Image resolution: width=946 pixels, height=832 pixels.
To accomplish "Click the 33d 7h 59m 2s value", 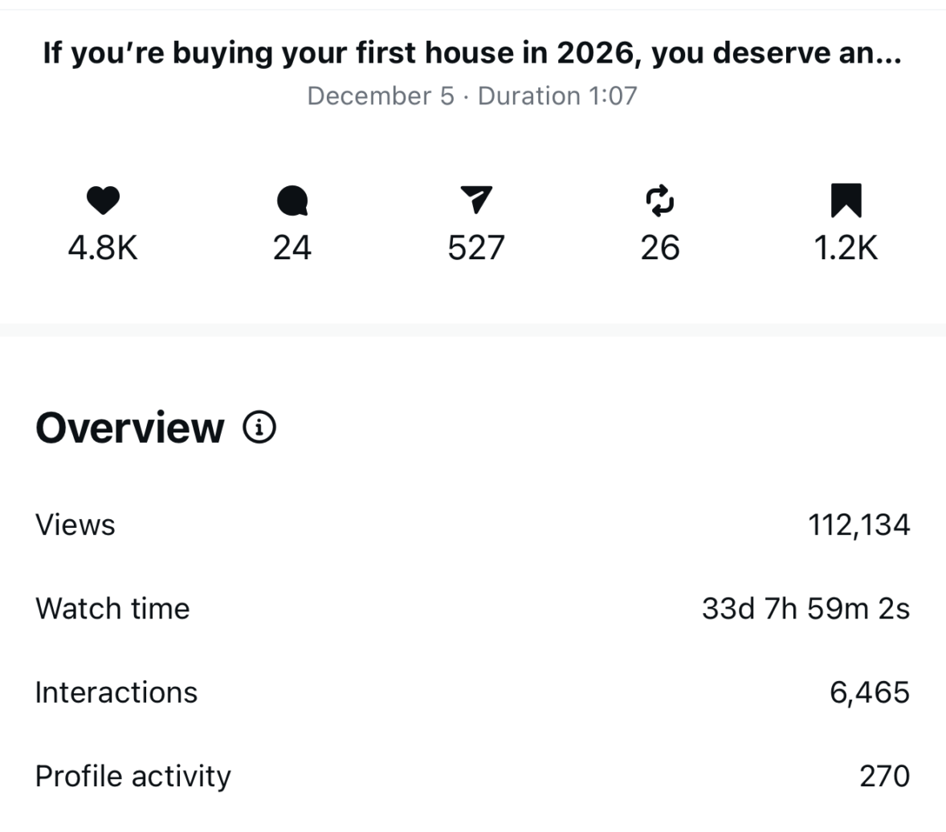I will pyautogui.click(x=805, y=608).
